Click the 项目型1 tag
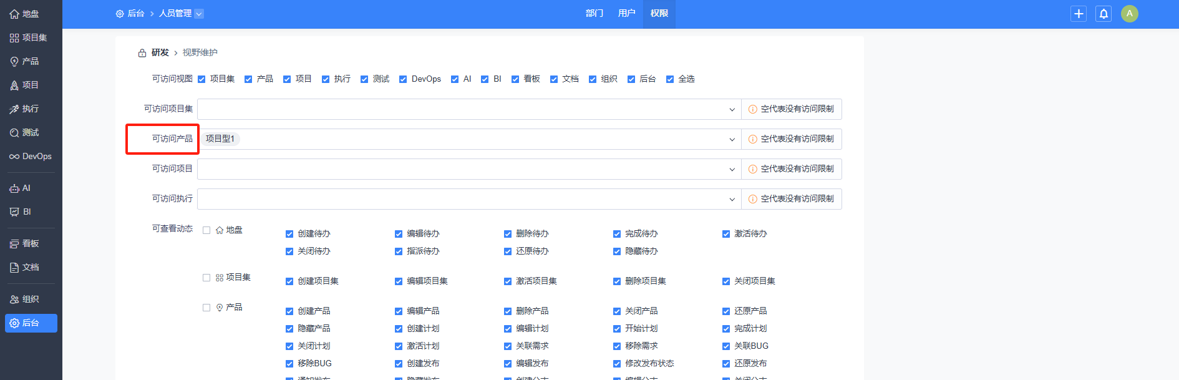Viewport: 1179px width, 380px height. (220, 139)
